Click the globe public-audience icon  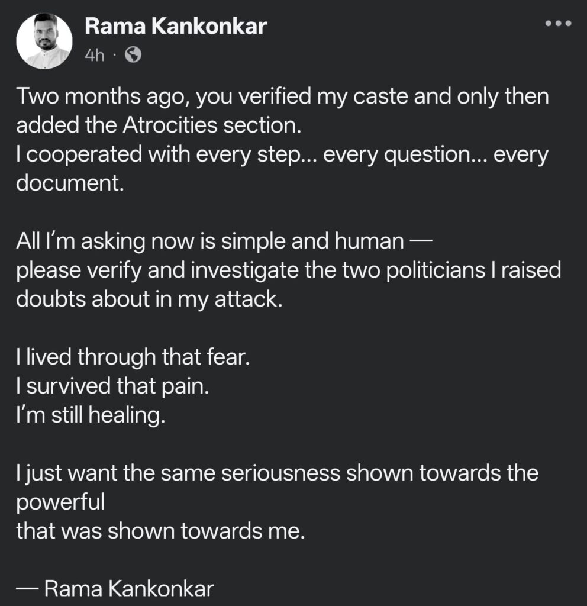pyautogui.click(x=134, y=55)
